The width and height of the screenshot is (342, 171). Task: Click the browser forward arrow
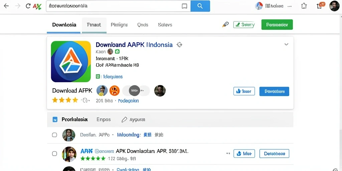pos(17,6)
